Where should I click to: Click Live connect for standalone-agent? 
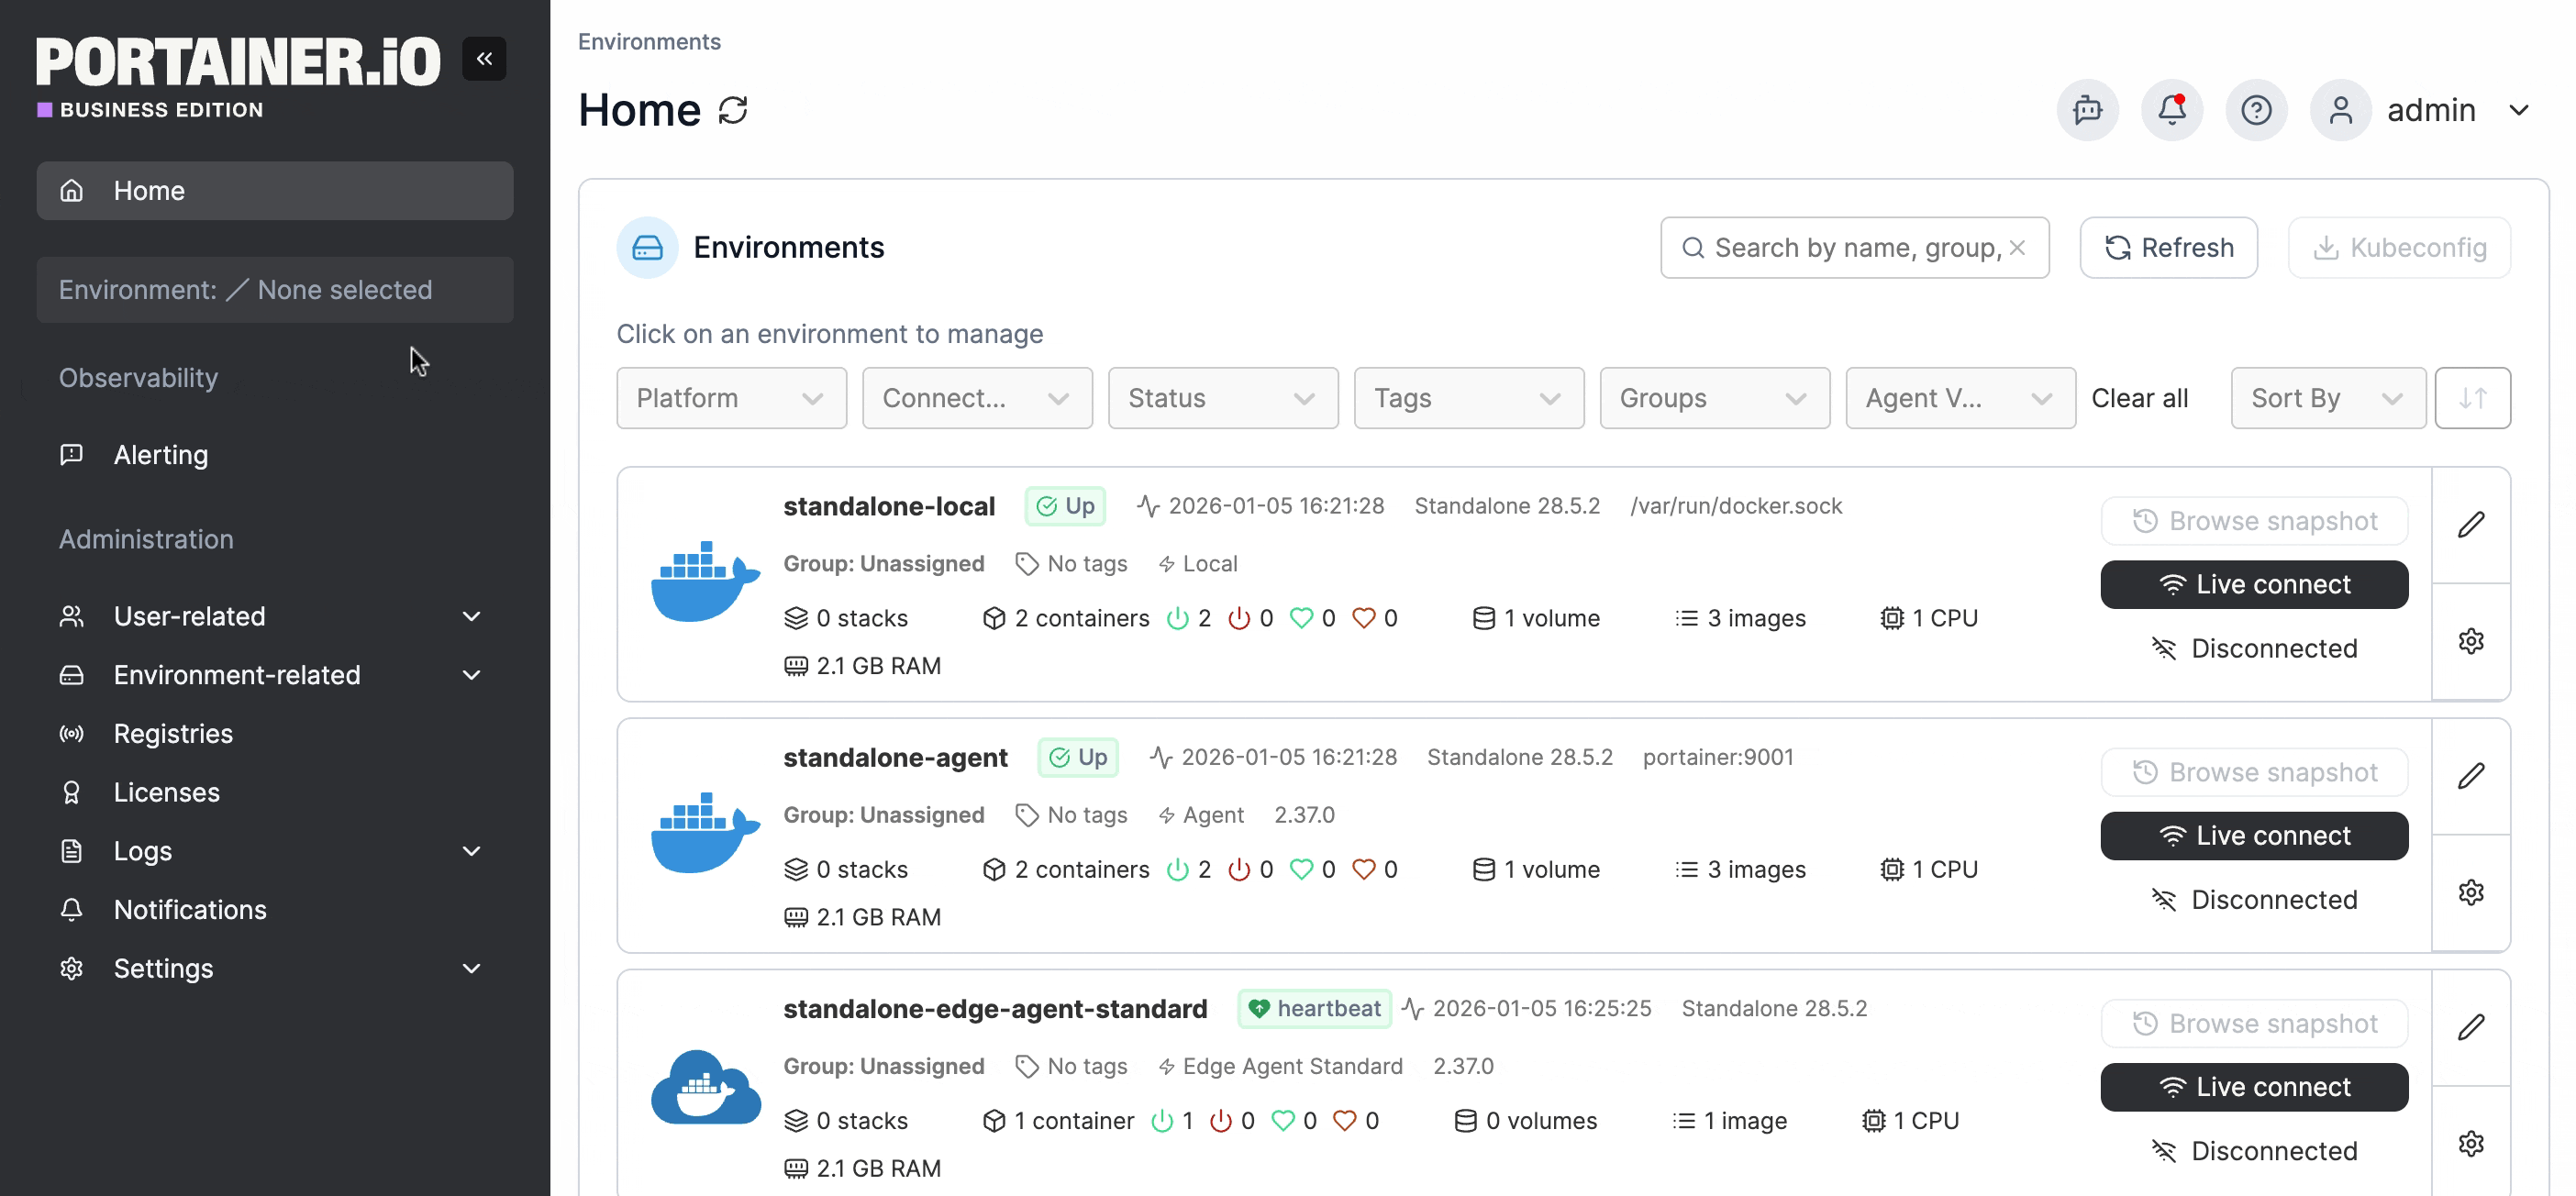2253,836
